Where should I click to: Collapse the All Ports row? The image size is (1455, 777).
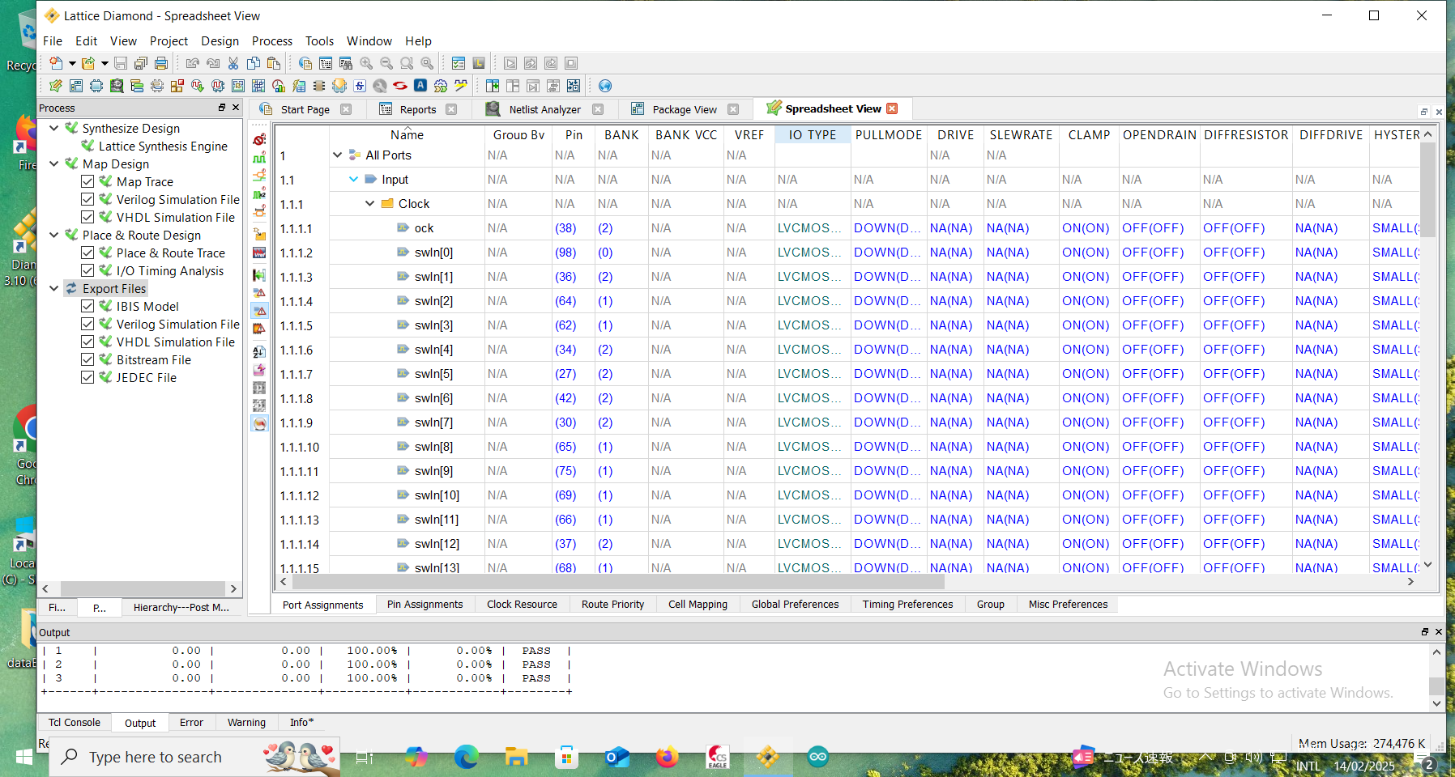coord(338,155)
